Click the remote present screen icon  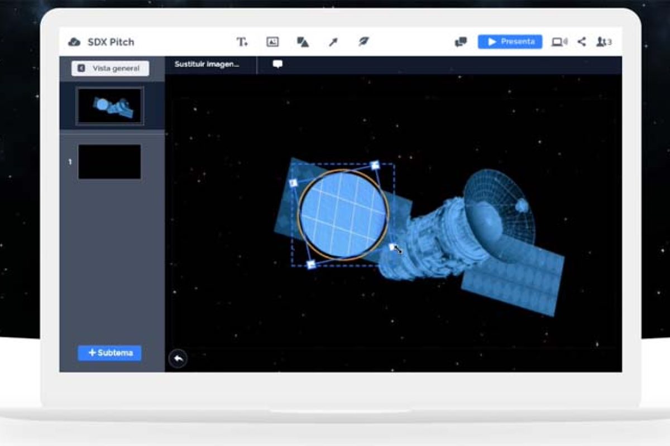tap(559, 42)
